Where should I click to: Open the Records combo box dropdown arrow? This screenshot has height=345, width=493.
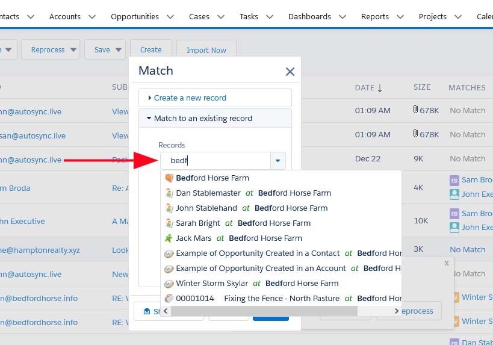tap(278, 161)
